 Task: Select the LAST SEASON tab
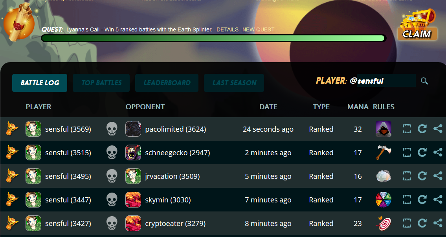pos(234,83)
